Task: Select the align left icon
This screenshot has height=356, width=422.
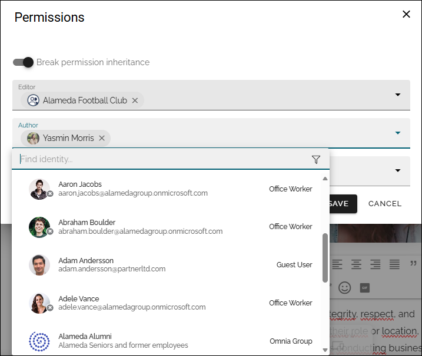Action: point(337,264)
